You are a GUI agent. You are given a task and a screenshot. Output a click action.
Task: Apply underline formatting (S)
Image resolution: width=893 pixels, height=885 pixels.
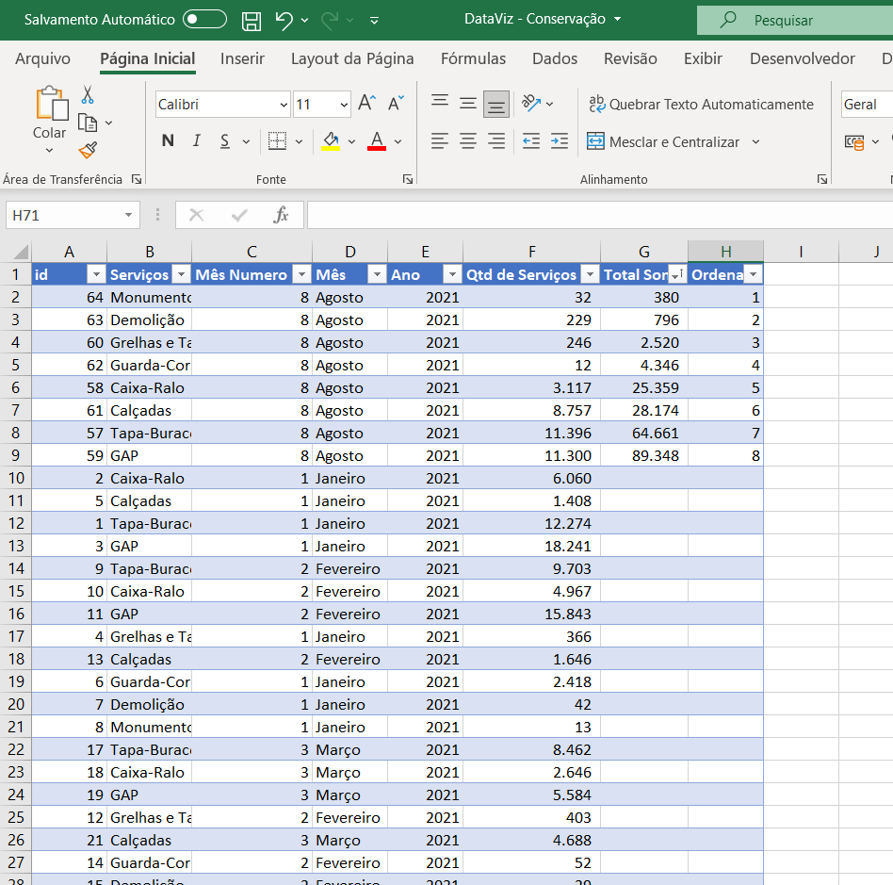pos(225,141)
